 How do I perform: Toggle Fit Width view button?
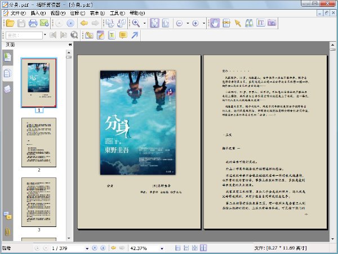click(166, 23)
